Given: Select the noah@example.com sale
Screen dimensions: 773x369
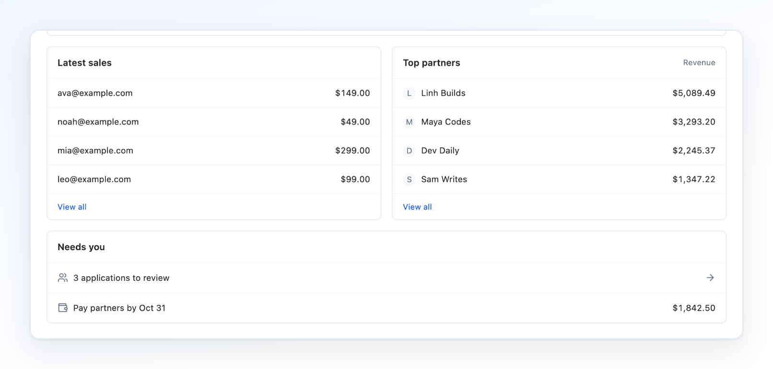Looking at the screenshot, I should coord(214,122).
